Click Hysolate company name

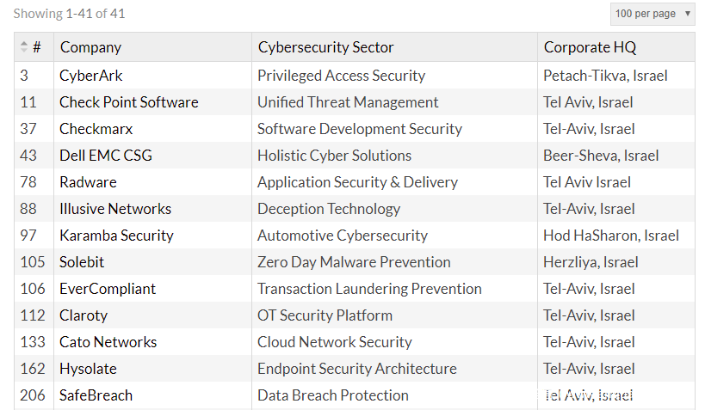pos(88,369)
